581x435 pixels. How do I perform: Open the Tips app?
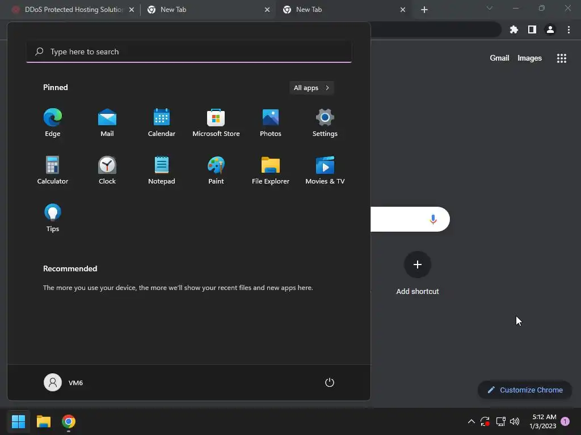(x=53, y=218)
